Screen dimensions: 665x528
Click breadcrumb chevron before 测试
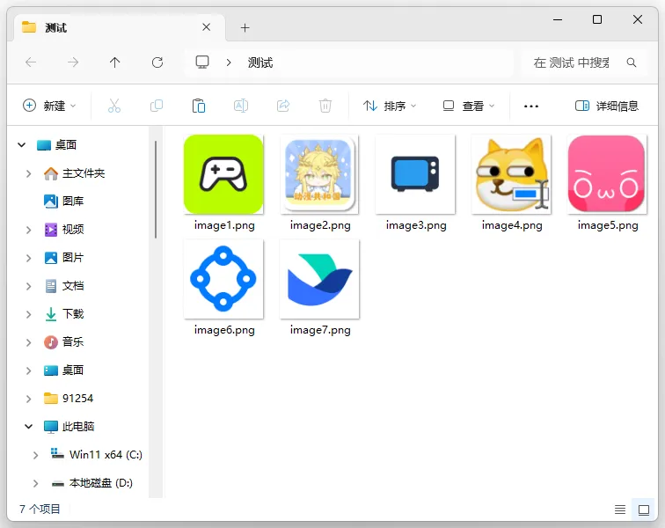click(229, 62)
